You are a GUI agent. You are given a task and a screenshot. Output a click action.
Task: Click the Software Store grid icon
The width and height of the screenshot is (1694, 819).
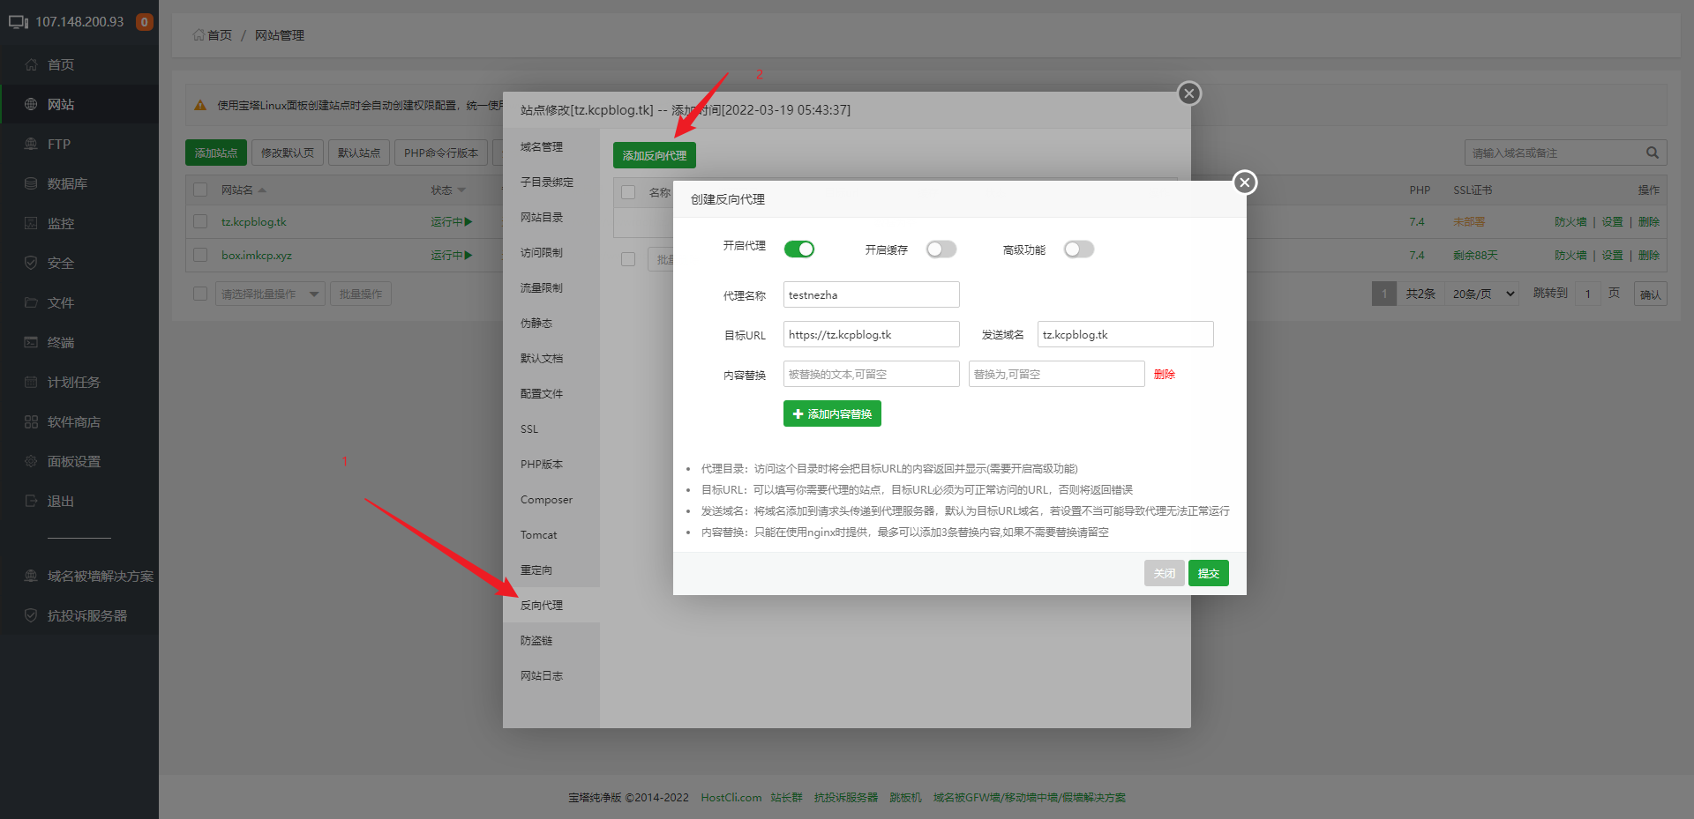[x=31, y=421]
